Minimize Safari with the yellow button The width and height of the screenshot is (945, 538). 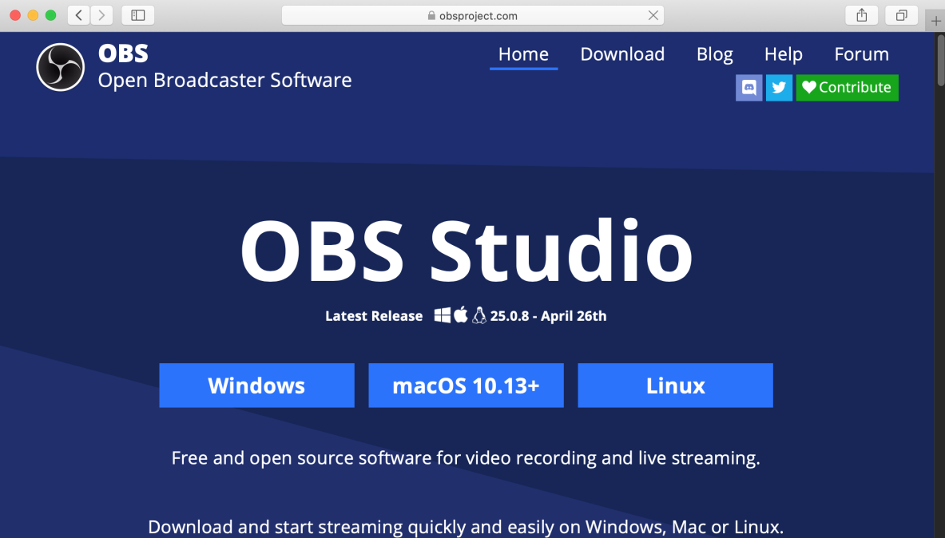click(33, 15)
